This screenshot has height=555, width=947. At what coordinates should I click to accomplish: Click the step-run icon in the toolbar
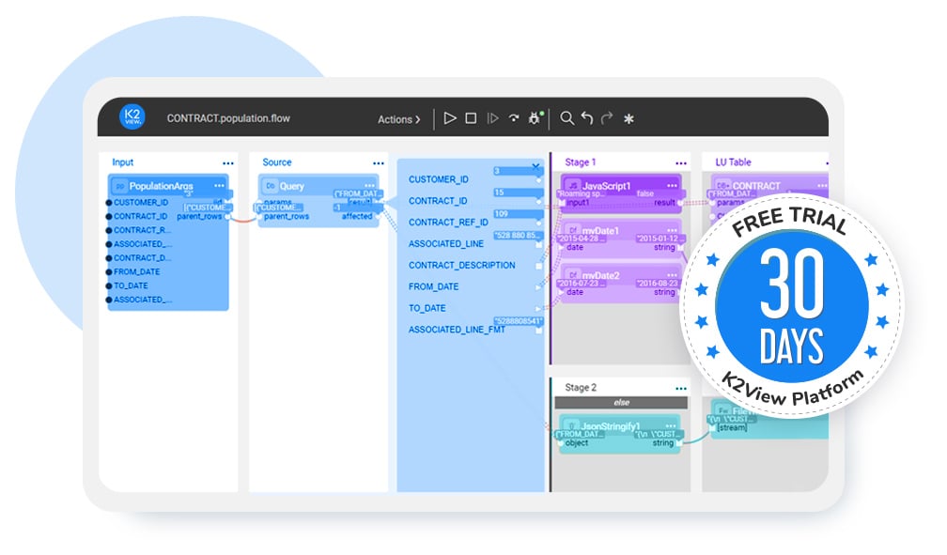(x=493, y=118)
